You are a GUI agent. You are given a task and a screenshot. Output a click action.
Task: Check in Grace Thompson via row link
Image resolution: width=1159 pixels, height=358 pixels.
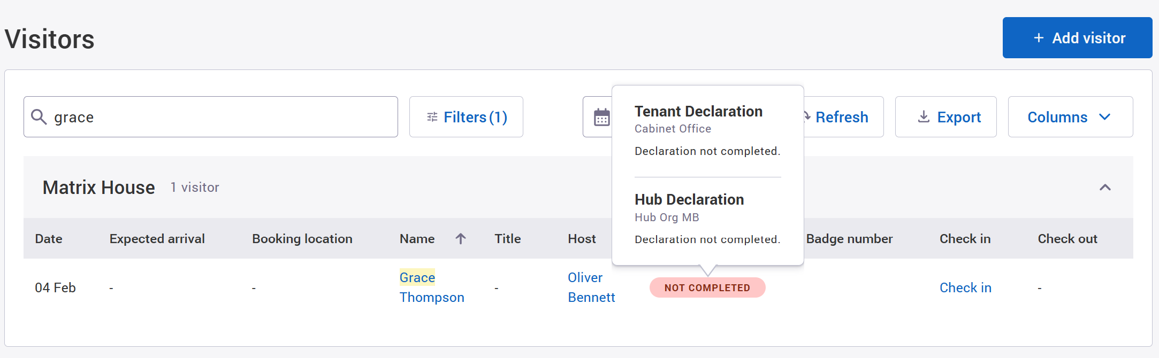coord(965,288)
